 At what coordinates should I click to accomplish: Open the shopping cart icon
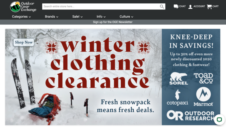pyautogui.click(x=209, y=6)
